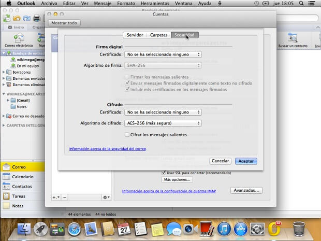Expand Correo no deseado folder

coord(4,116)
